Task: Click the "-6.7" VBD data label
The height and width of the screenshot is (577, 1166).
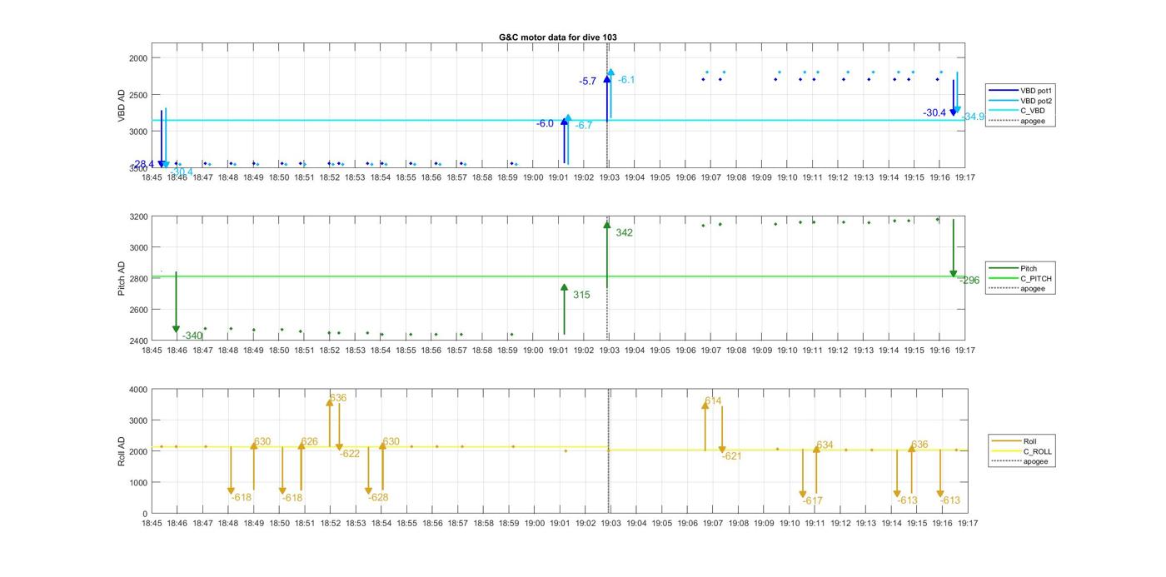Action: (584, 125)
